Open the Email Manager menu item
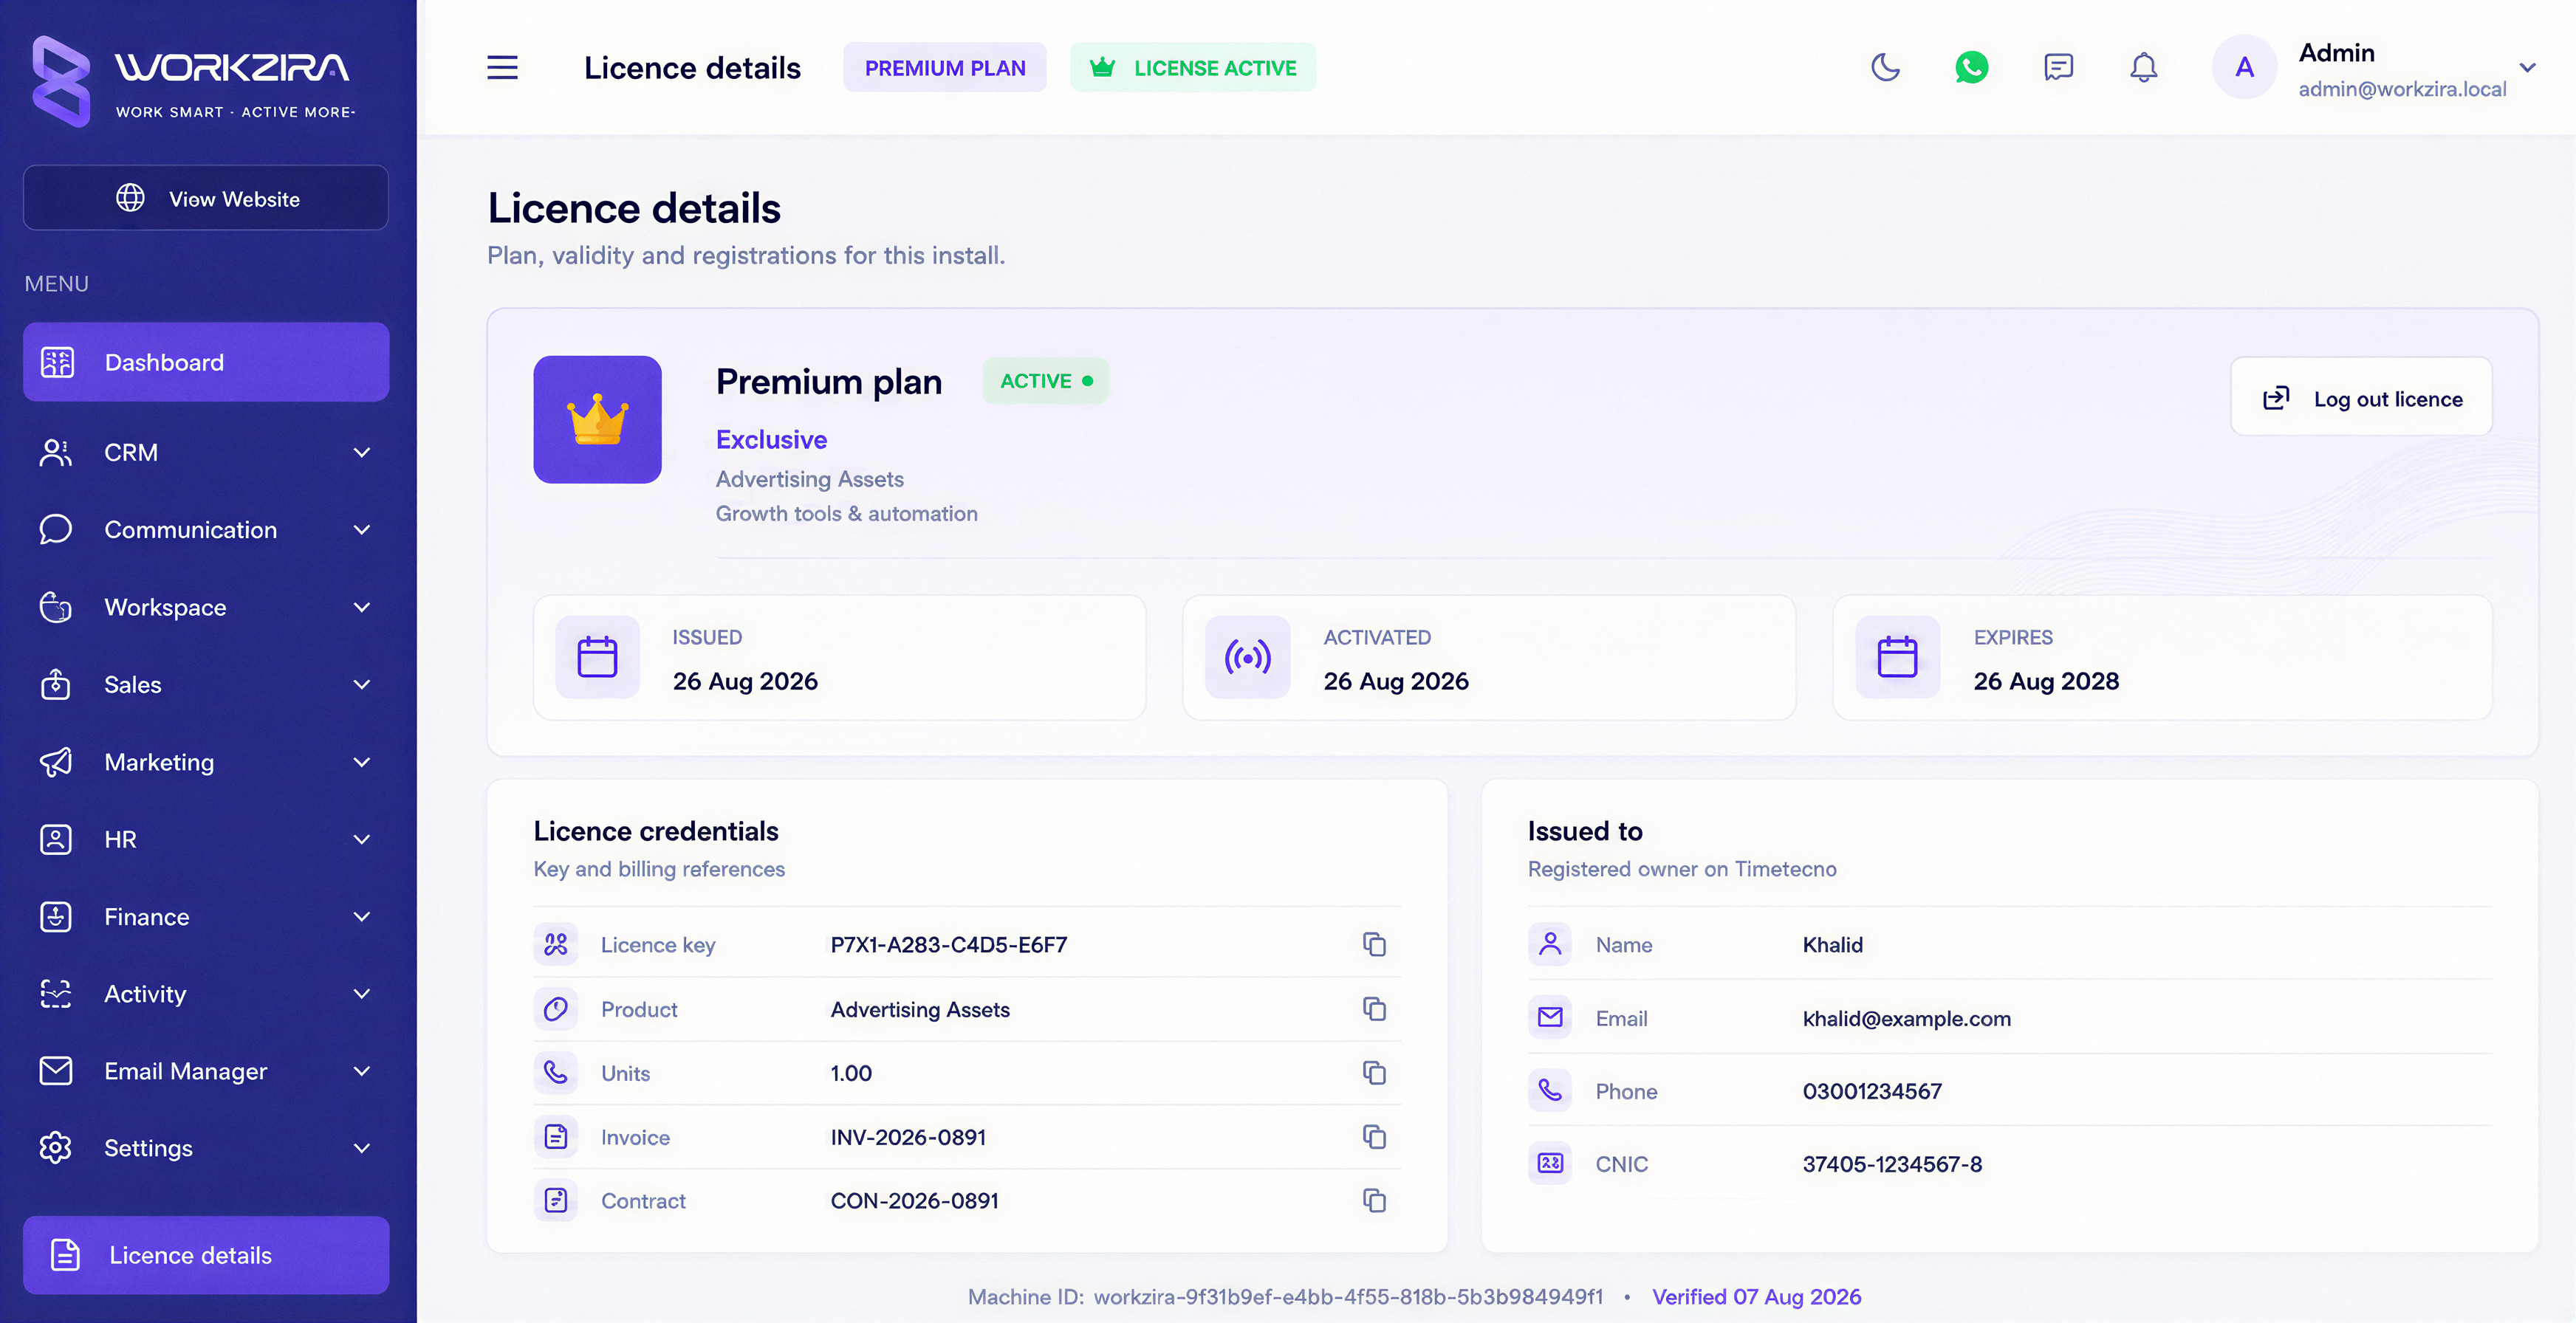2576x1323 pixels. pos(206,1071)
